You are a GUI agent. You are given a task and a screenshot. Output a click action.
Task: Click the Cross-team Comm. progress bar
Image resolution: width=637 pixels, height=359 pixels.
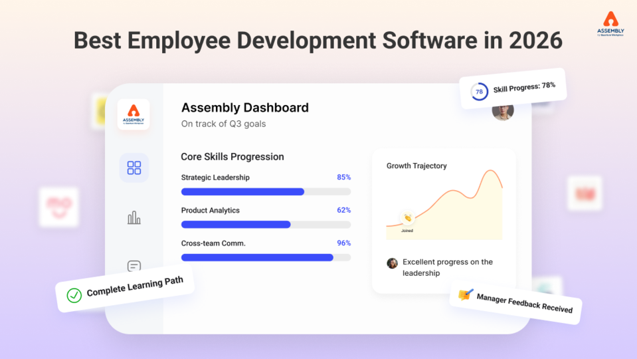(x=266, y=257)
